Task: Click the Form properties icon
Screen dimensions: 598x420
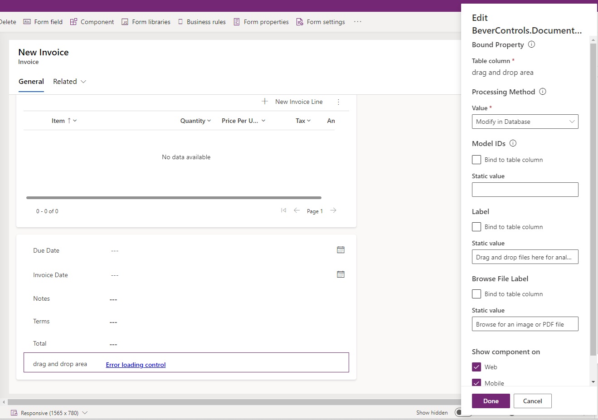Action: point(237,22)
